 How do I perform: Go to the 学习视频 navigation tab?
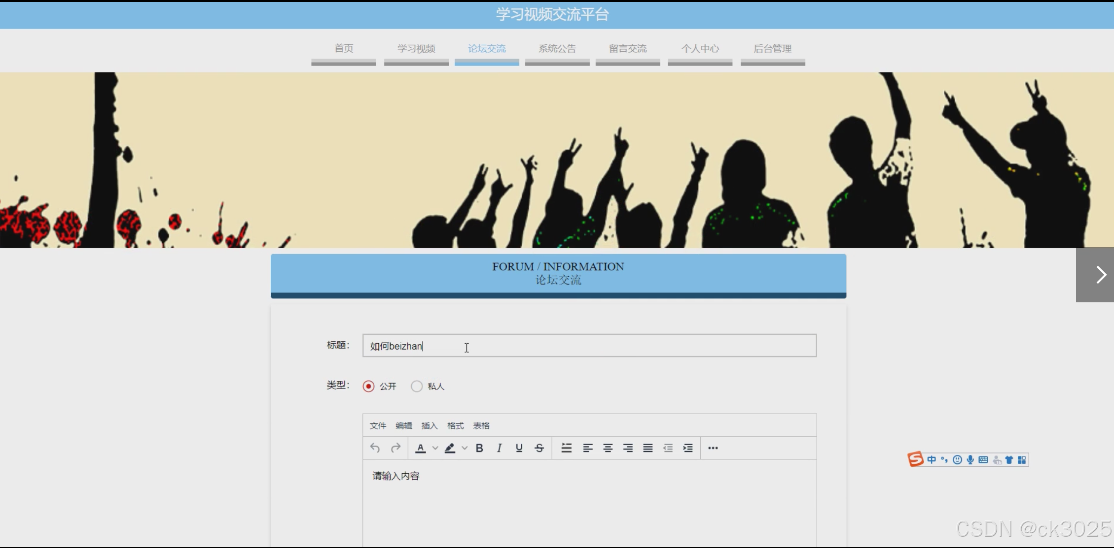[416, 49]
